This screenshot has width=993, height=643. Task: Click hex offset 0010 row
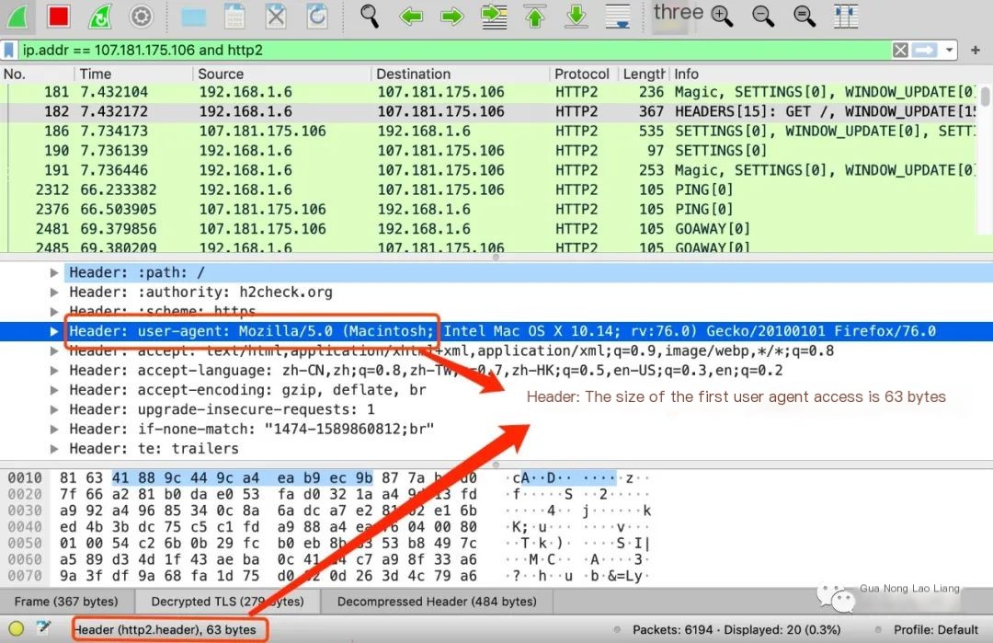coord(25,477)
